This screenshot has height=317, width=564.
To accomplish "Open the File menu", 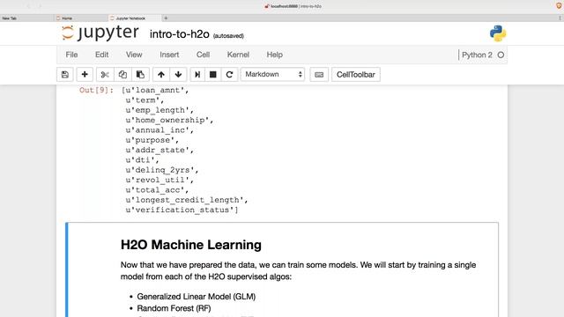I will pos(71,55).
